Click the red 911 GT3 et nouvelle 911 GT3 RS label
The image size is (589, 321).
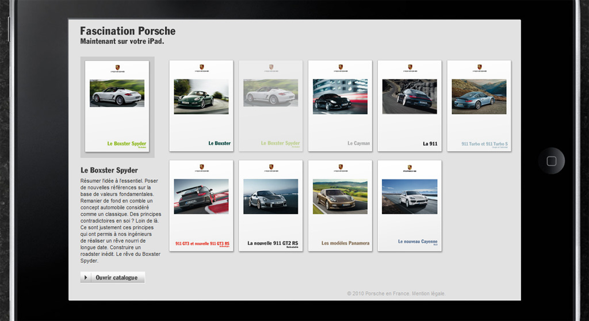pos(202,243)
